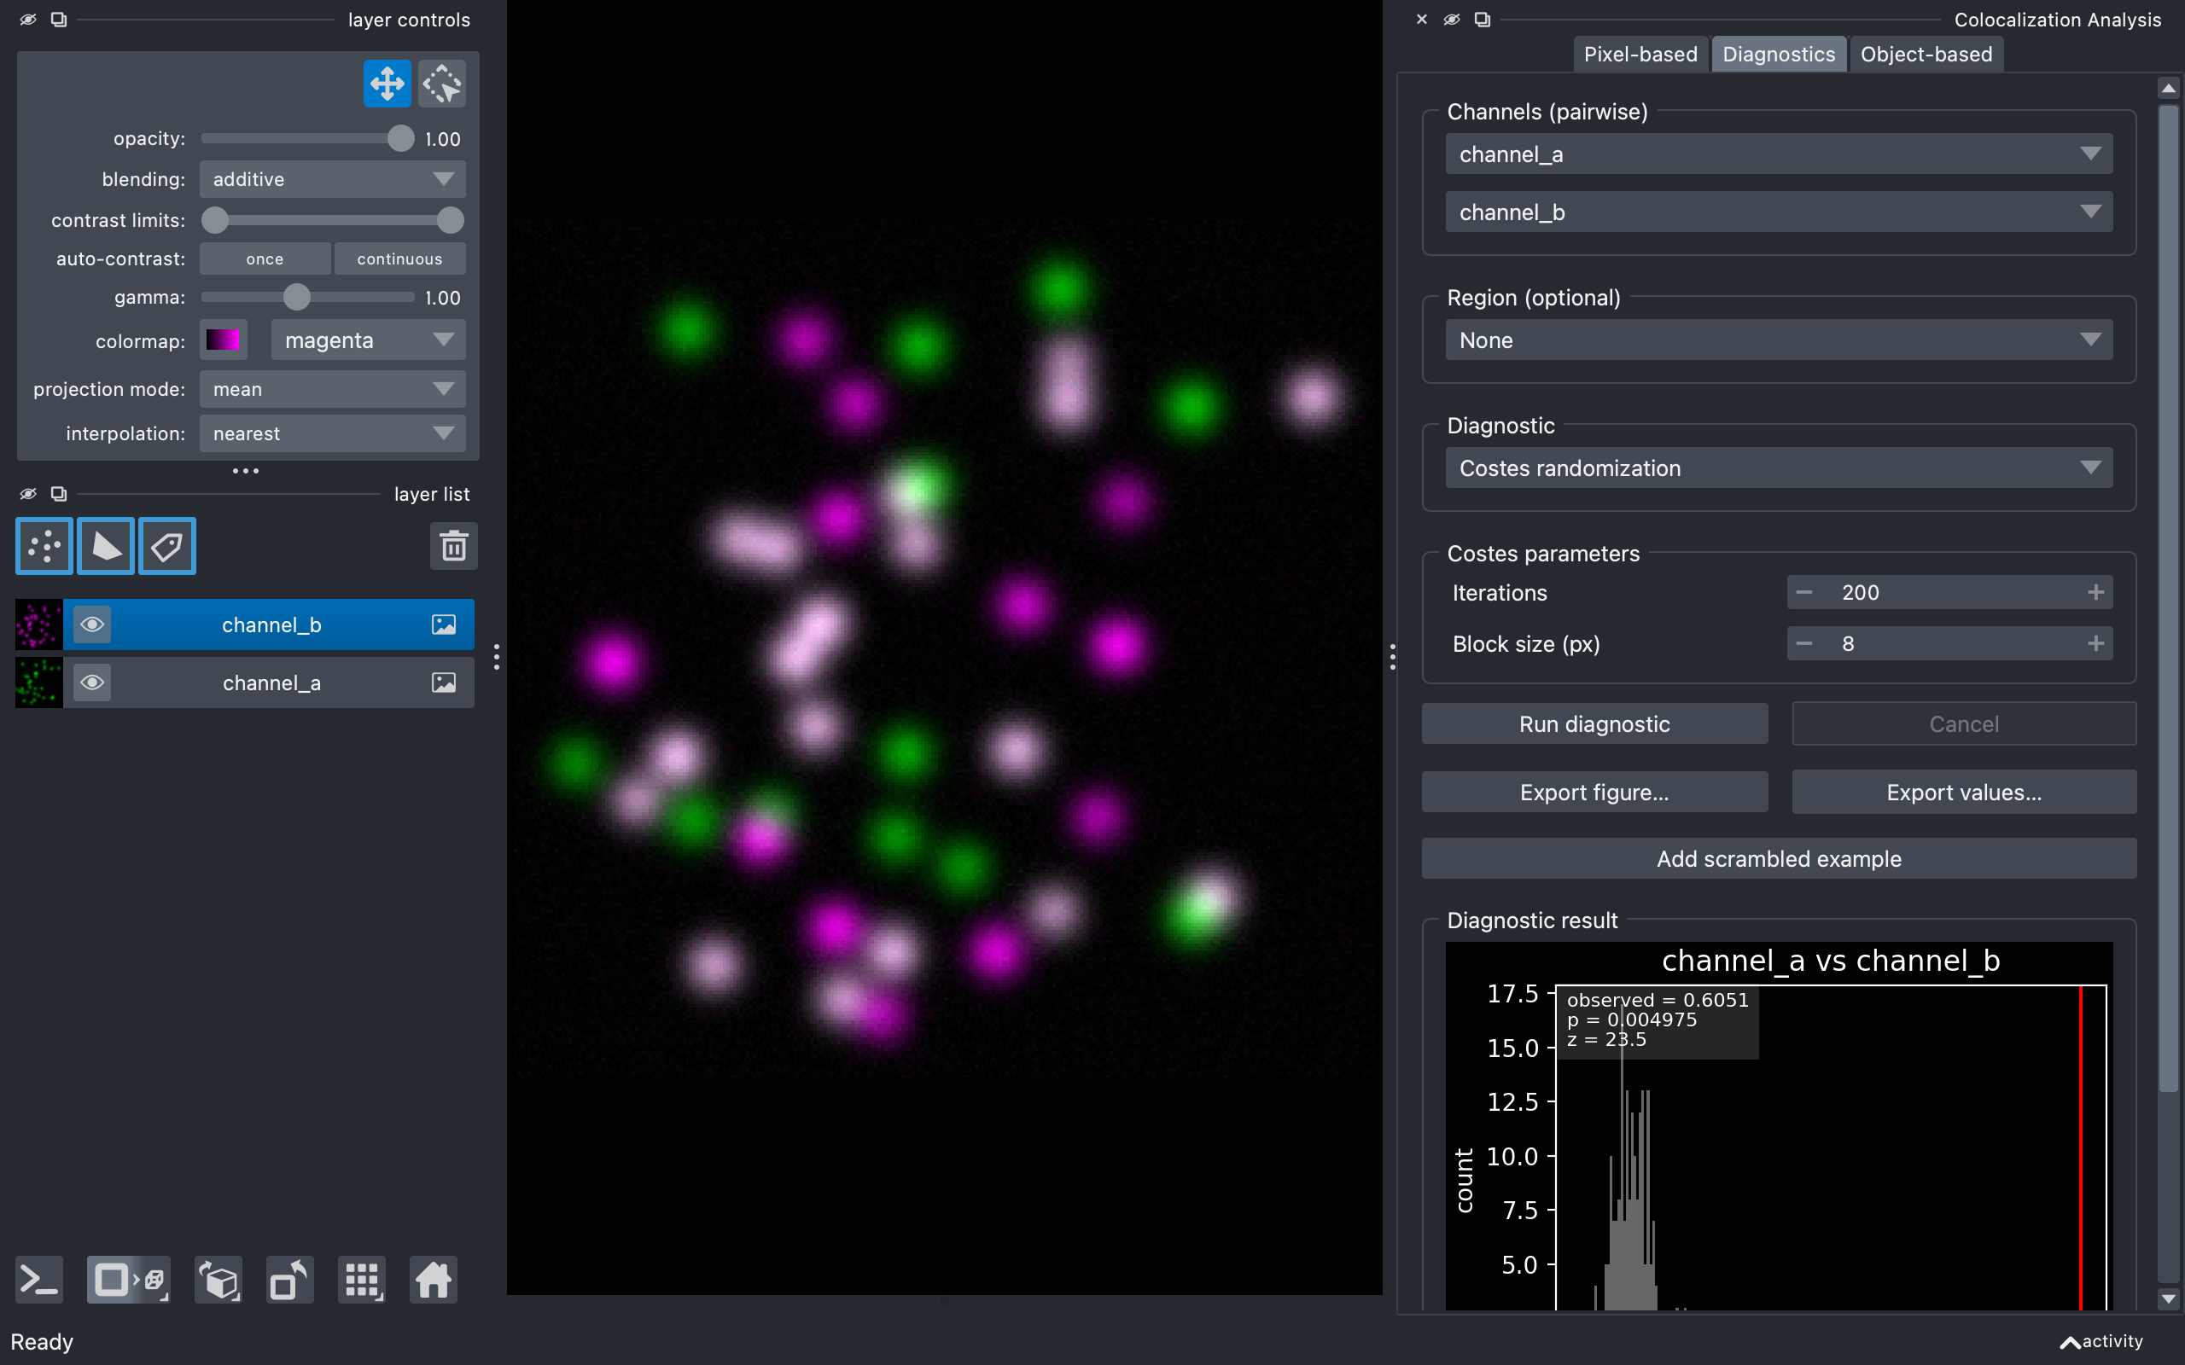Float the layer list panel
Screen dimensions: 2185x1365
coord(59,494)
